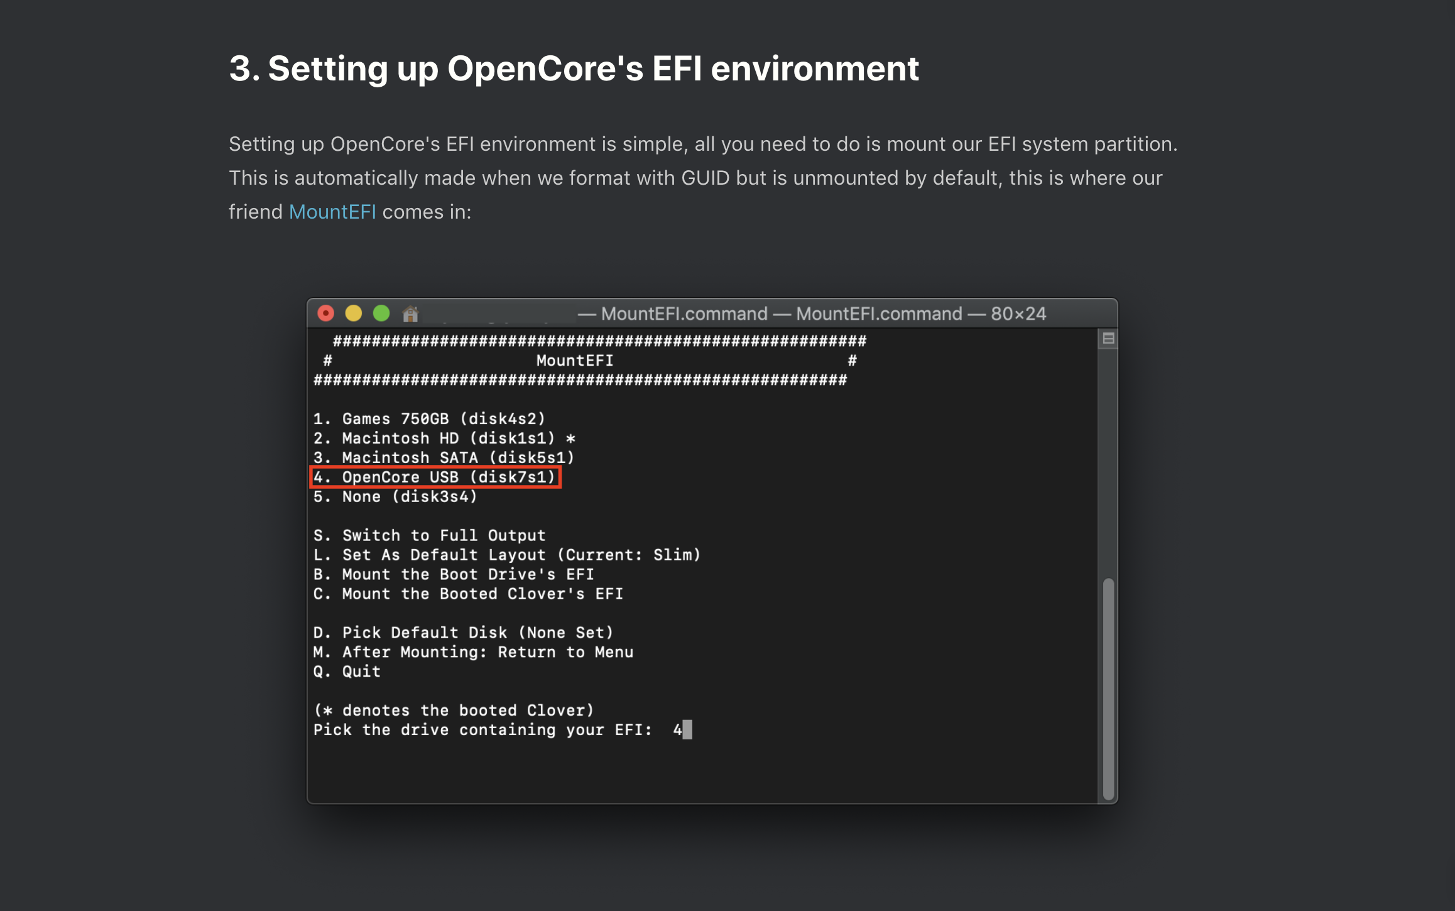Click the paragraph line starting "This is automatically made"
Image resolution: width=1455 pixels, height=911 pixels.
click(695, 178)
